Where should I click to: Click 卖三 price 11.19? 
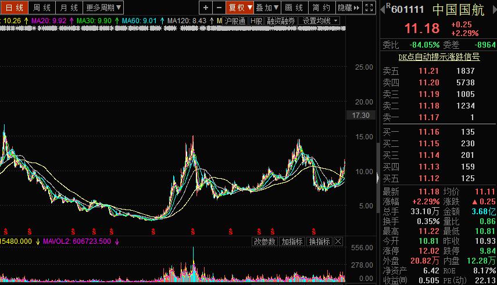[x=429, y=95]
